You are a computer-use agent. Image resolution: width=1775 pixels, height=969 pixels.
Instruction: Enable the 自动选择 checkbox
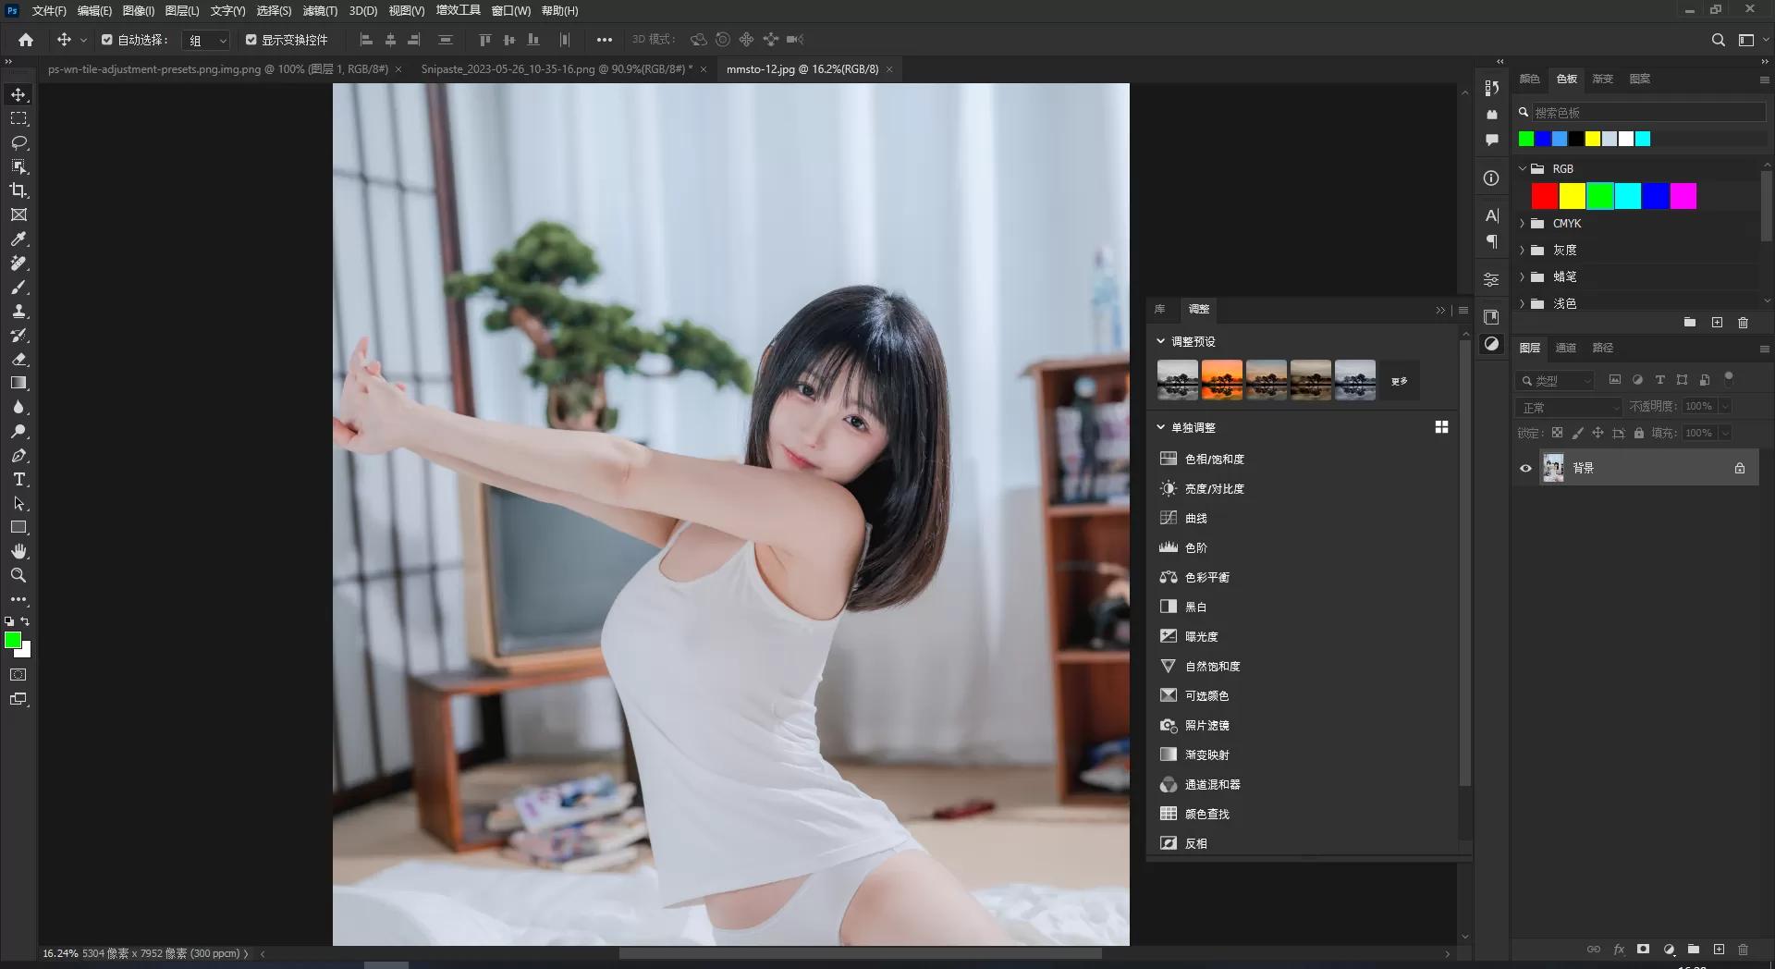pos(106,40)
